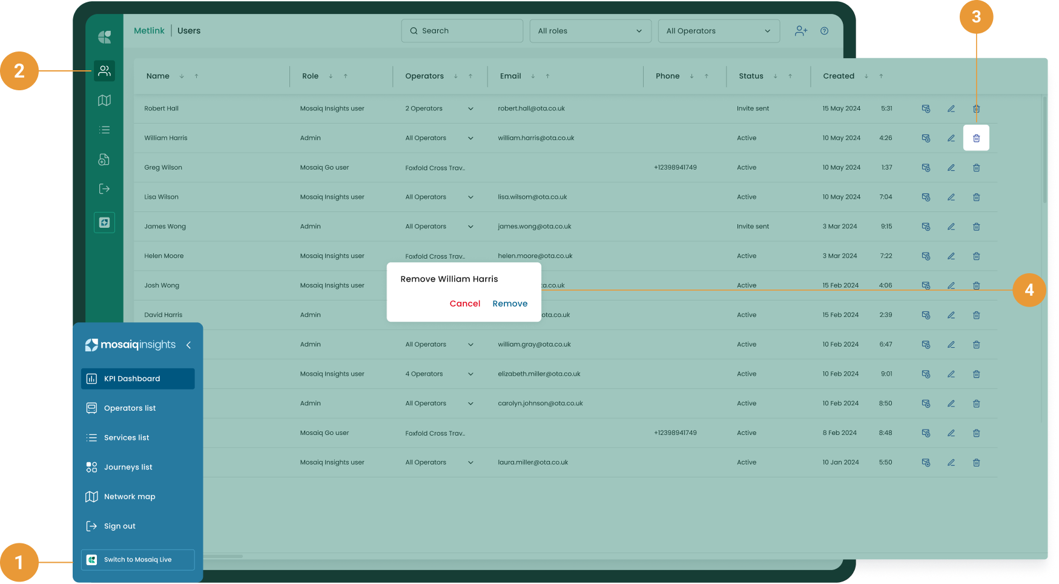Open the network map icon in green sidebar
This screenshot has width=1059, height=584.
pyautogui.click(x=104, y=101)
